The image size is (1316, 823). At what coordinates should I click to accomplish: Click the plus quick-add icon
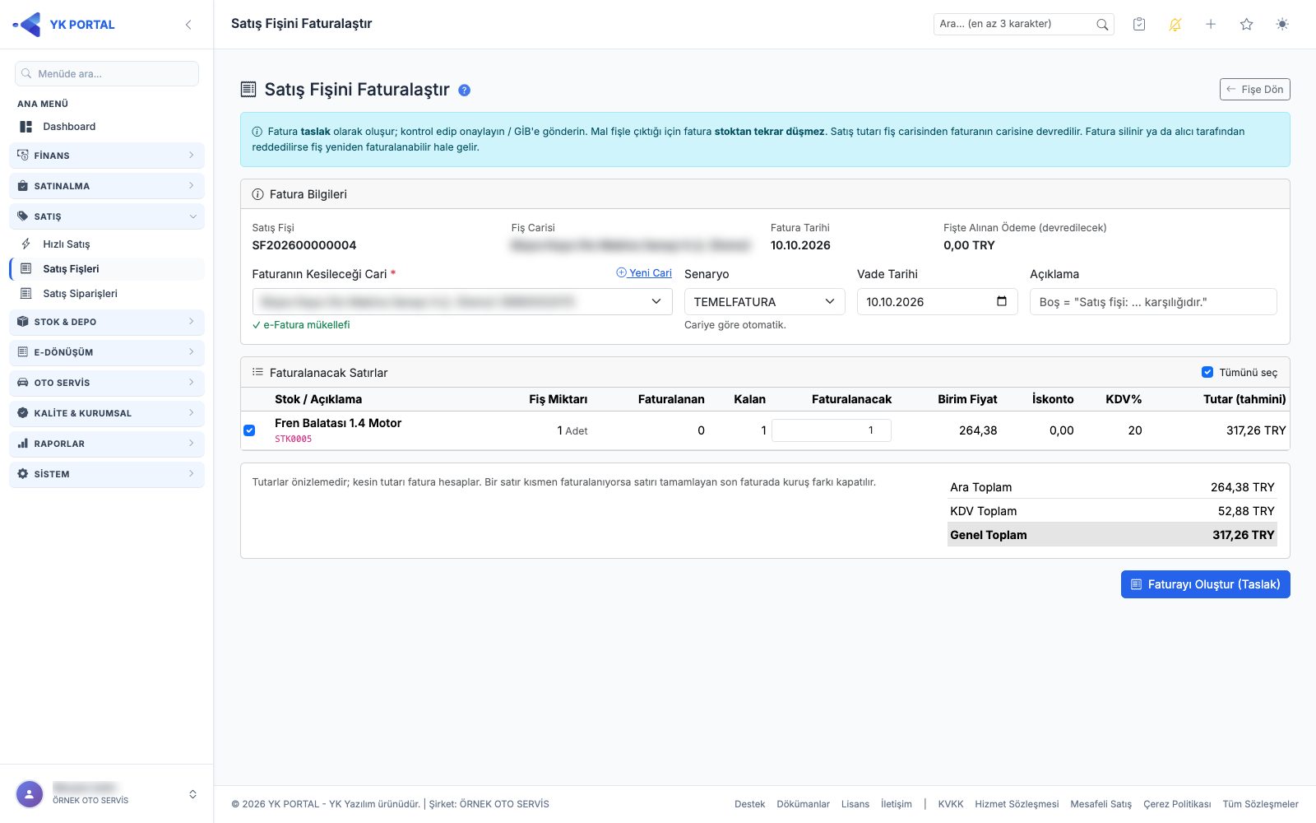pos(1211,25)
